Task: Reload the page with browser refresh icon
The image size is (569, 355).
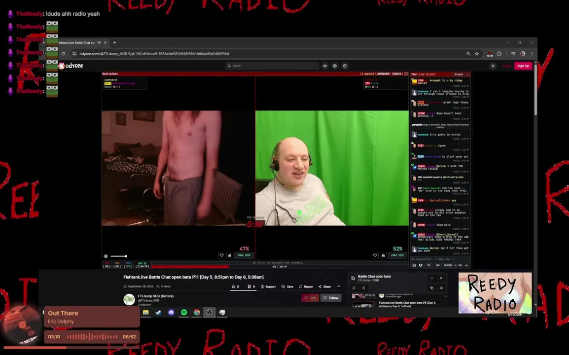Action: pos(63,54)
